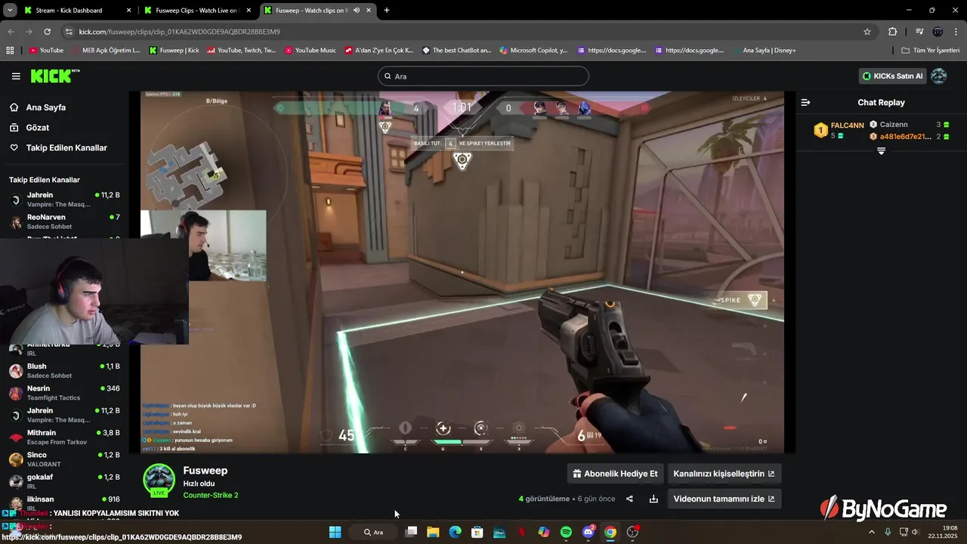Collapse the Chat Replay panel
This screenshot has width=967, height=544.
click(805, 103)
